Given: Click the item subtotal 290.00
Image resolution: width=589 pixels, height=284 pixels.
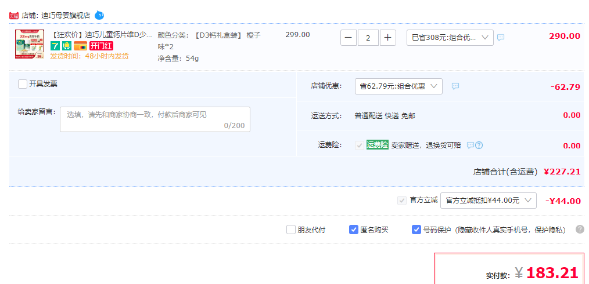Looking at the screenshot, I should [x=565, y=37].
